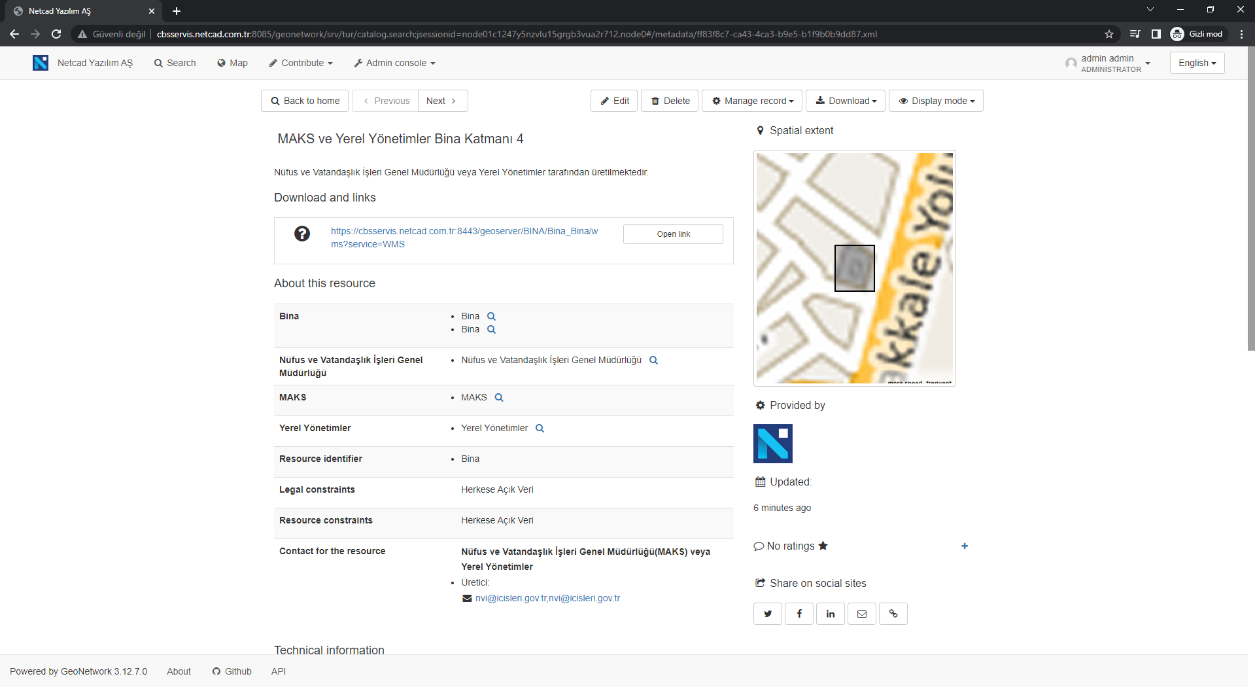Share record by email icon
1255x687 pixels.
pos(862,614)
